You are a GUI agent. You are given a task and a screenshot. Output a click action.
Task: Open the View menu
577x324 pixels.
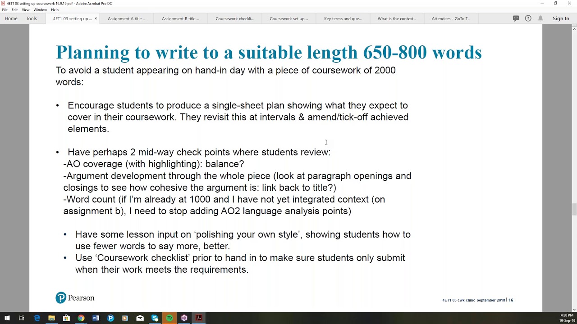click(x=26, y=10)
